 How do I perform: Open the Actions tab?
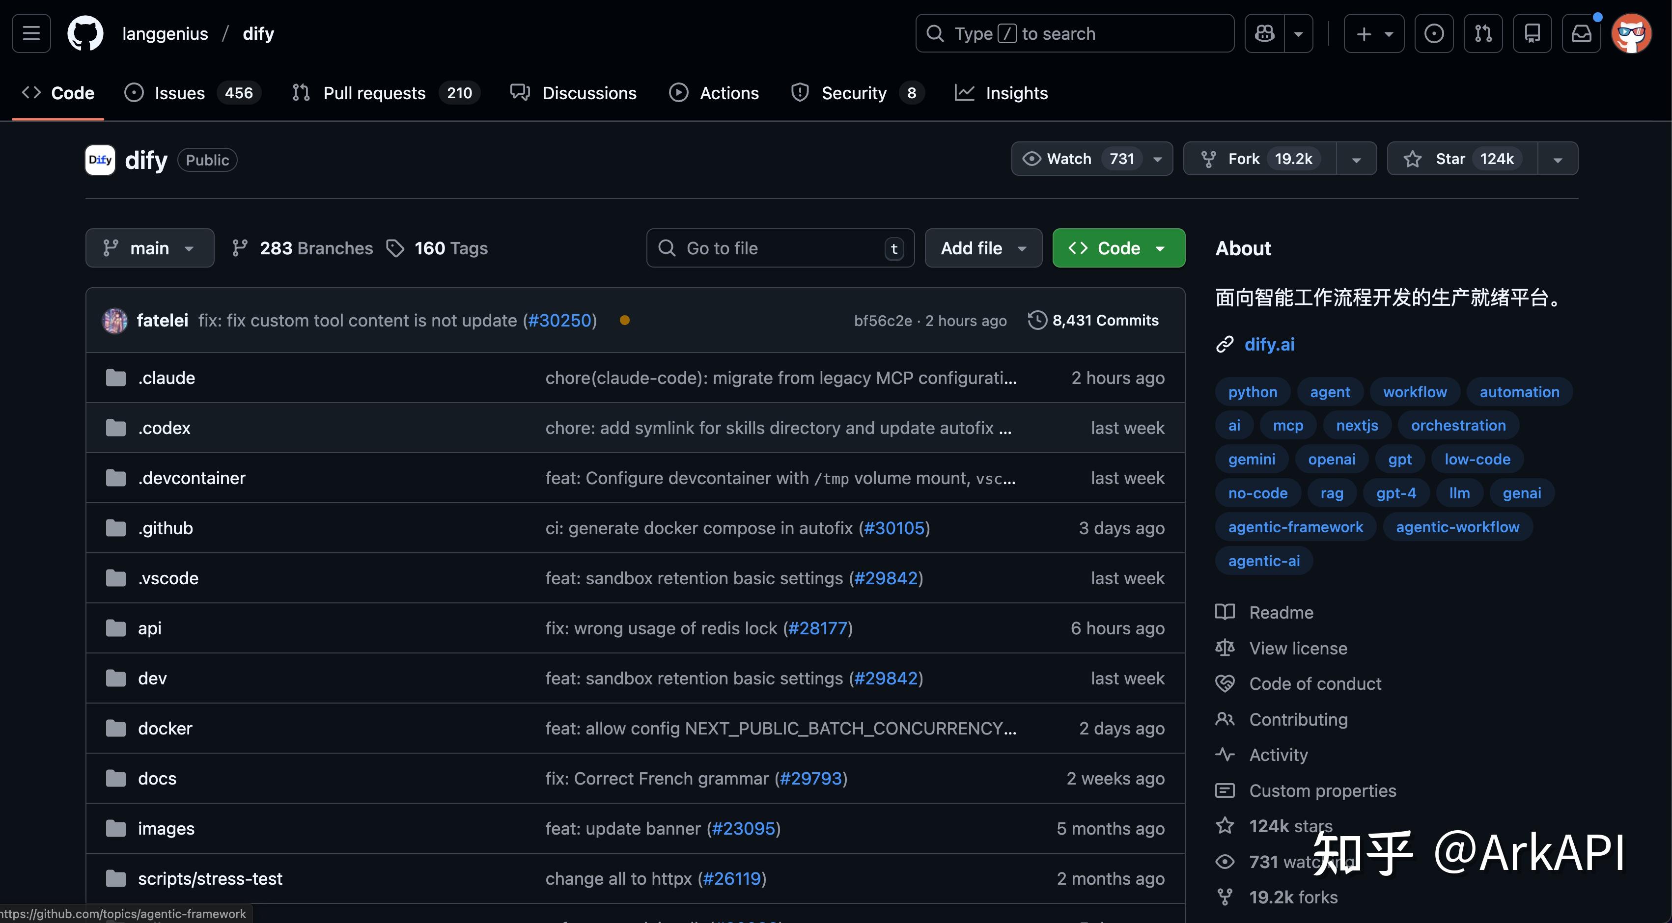(713, 93)
